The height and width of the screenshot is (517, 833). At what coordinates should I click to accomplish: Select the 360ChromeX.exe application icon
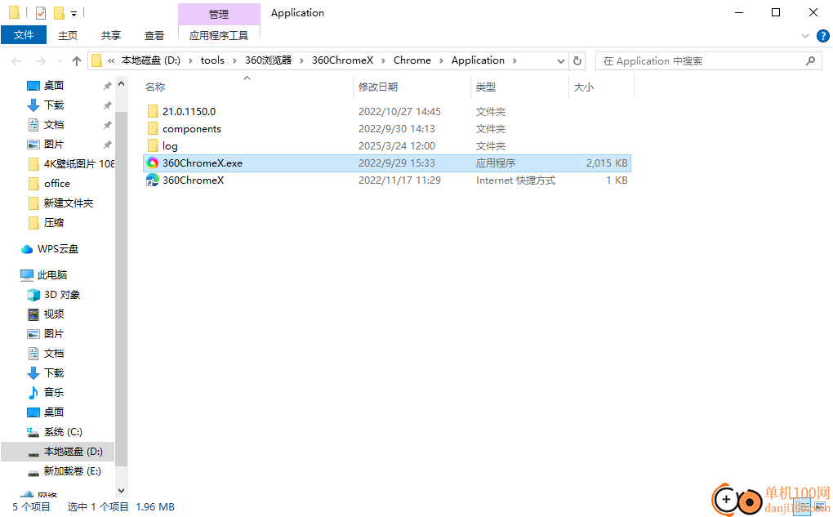153,163
